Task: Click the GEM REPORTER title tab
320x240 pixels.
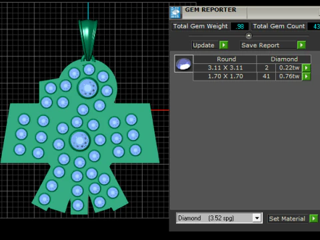Action: (211, 10)
